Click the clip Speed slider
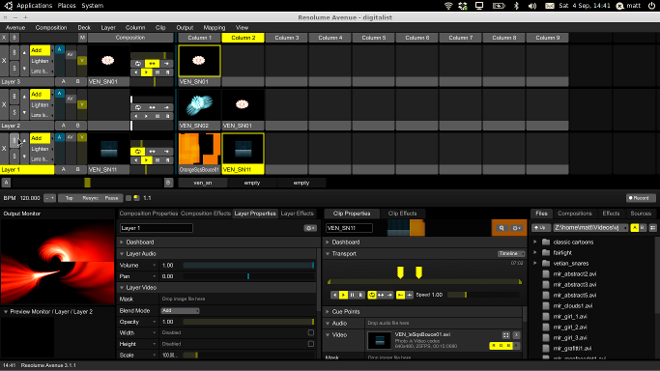The image size is (660, 371). point(484,295)
